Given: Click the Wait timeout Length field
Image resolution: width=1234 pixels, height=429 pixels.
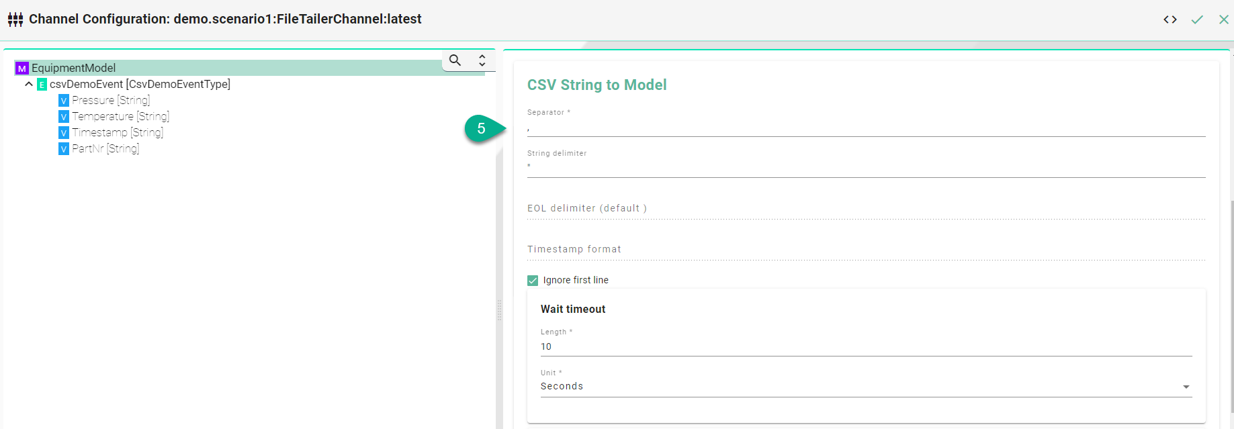Looking at the screenshot, I should tap(865, 346).
